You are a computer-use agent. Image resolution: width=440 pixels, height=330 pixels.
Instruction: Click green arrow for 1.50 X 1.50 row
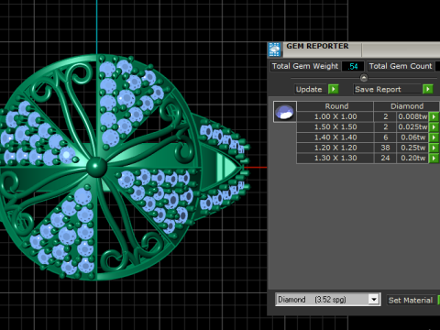(x=434, y=127)
